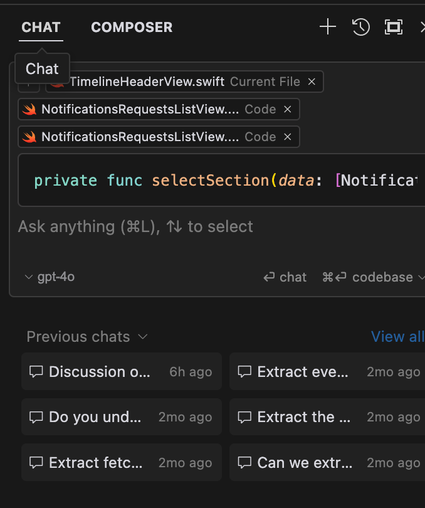The image size is (425, 508).
Task: Open the gpt-4o model dropdown
Action: 50,277
